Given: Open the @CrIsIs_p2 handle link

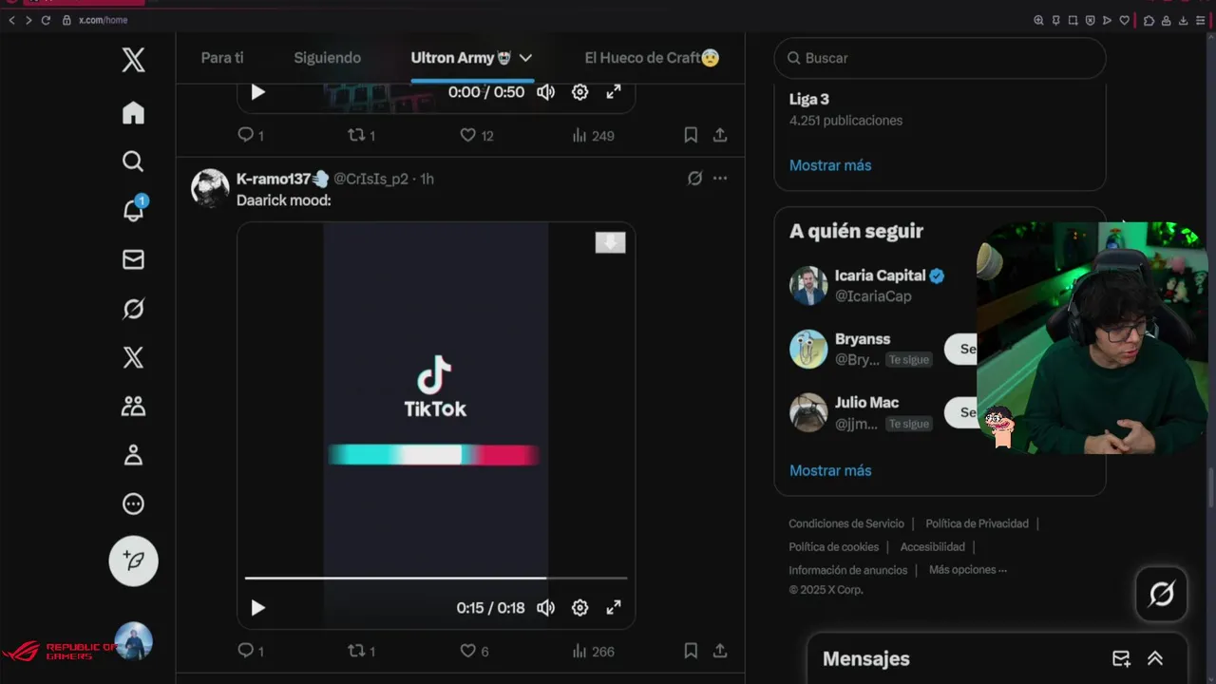Looking at the screenshot, I should (x=370, y=179).
